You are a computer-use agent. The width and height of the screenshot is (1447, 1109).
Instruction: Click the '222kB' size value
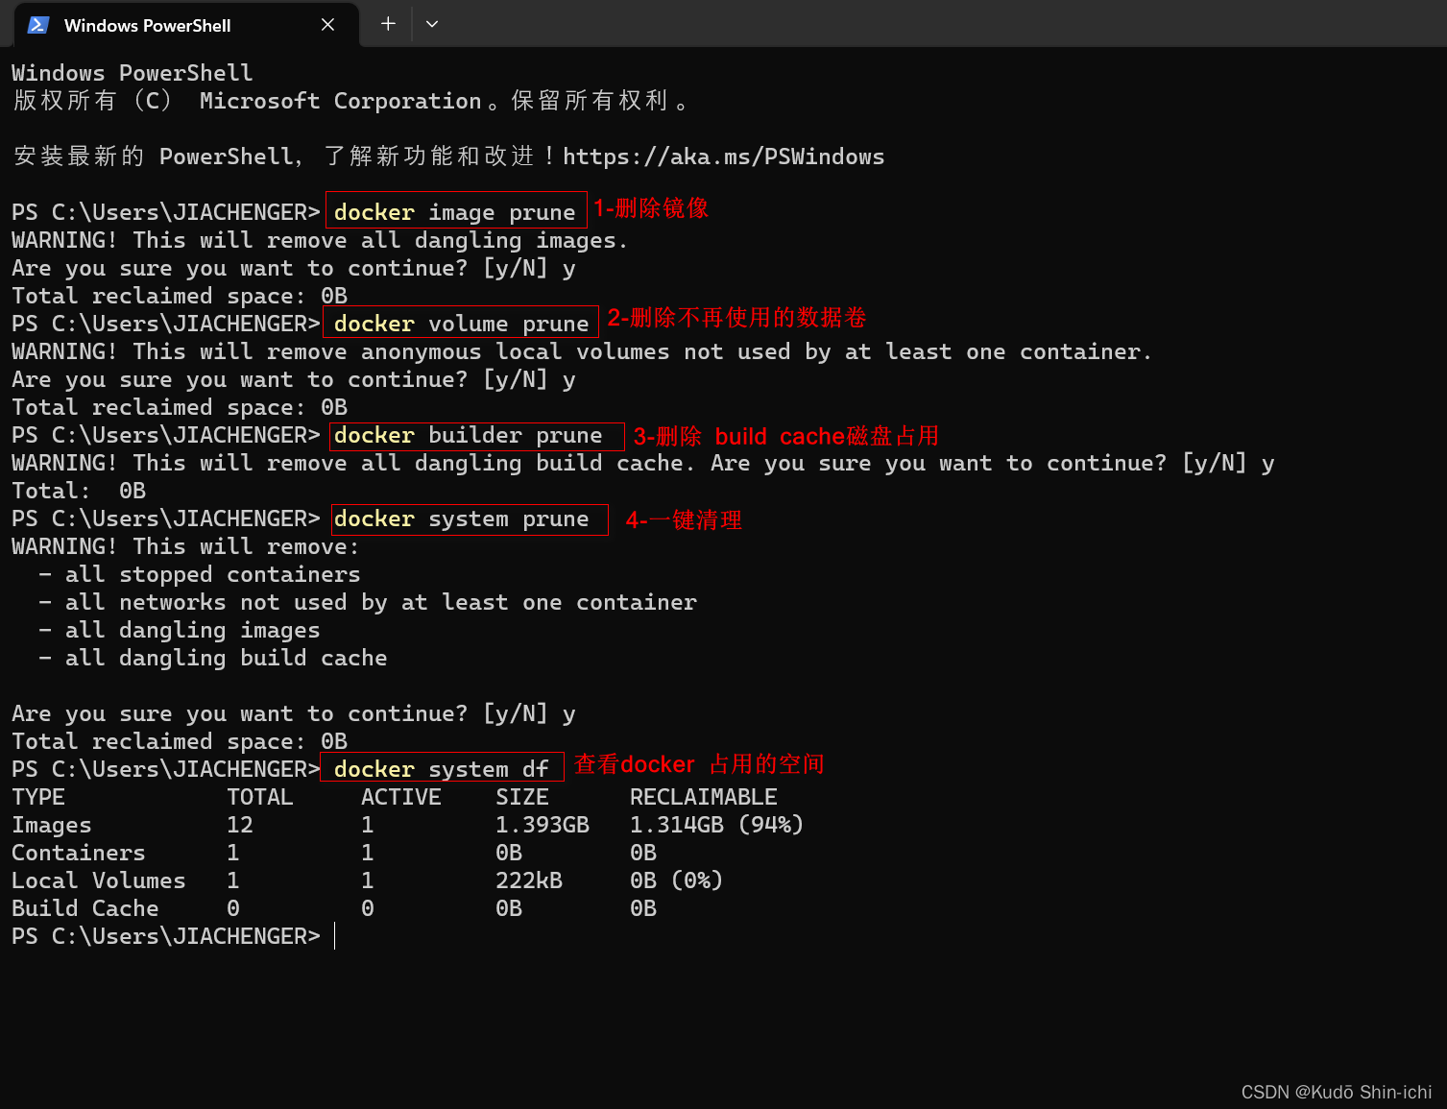pyautogui.click(x=529, y=880)
